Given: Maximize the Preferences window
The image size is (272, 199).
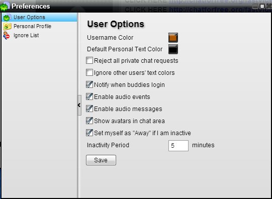Looking at the screenshot, I should point(262,6).
